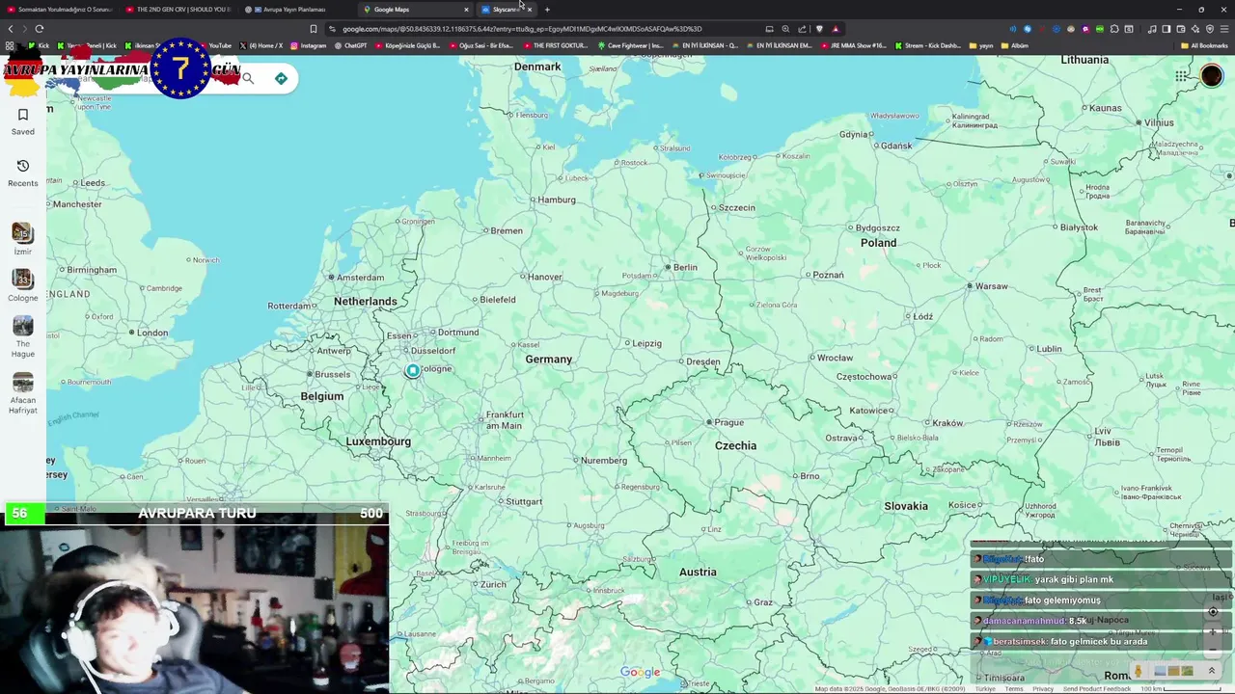Switch to the Sormaktan Yorulmadığınız tab
The image size is (1235, 694).
(x=60, y=10)
